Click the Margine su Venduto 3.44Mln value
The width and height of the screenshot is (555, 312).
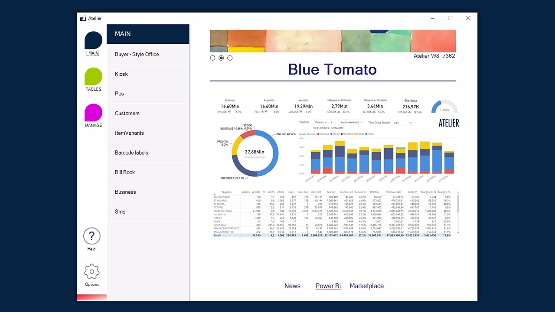coord(375,106)
